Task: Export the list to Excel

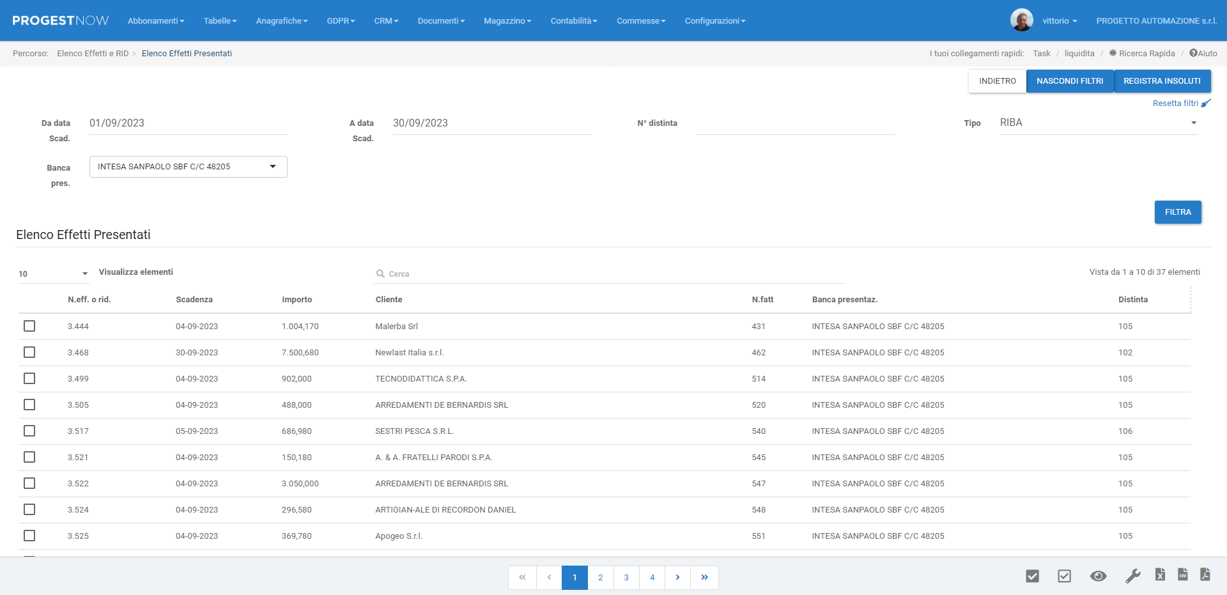Action: pos(1160,575)
